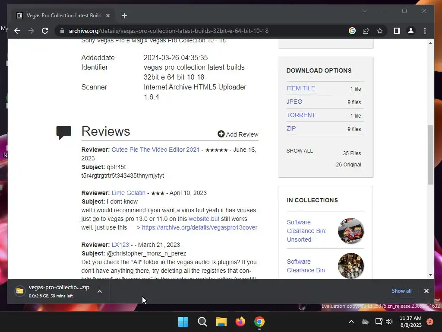The width and height of the screenshot is (442, 332).
Task: Expand JPEG download files
Action: tap(294, 102)
